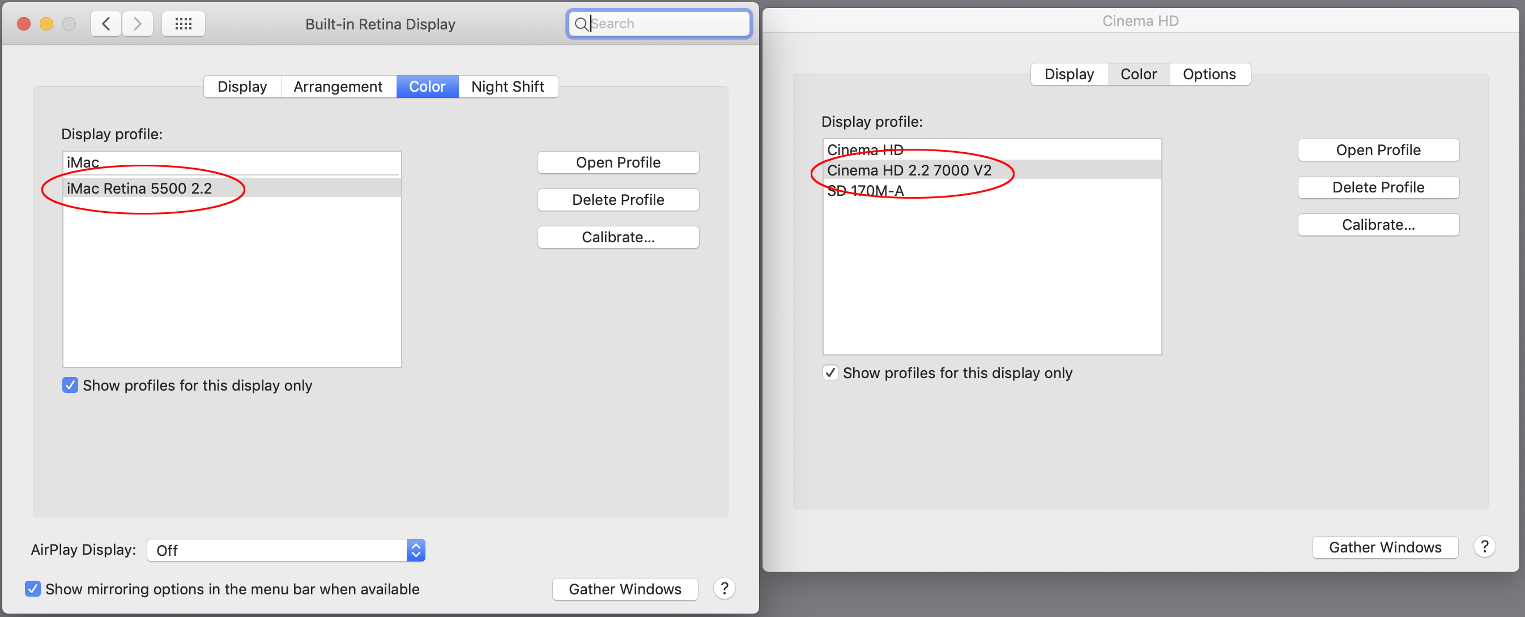The width and height of the screenshot is (1525, 617).
Task: Click the help icon in the Cinema HD window
Action: tap(1485, 547)
